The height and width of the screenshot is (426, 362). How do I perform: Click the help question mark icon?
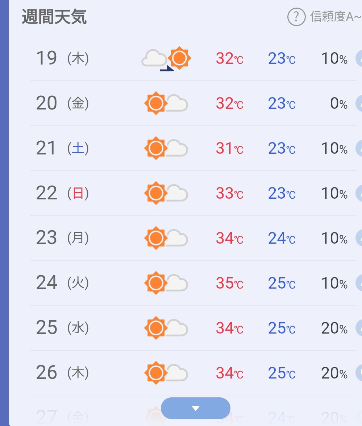click(x=296, y=17)
